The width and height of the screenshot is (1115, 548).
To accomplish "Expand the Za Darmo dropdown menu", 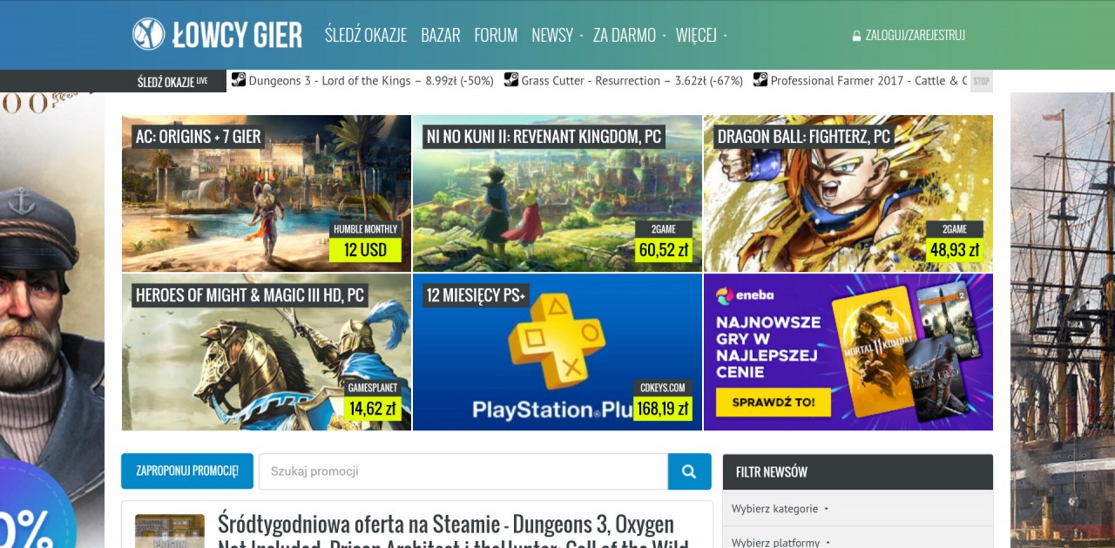I will point(629,35).
